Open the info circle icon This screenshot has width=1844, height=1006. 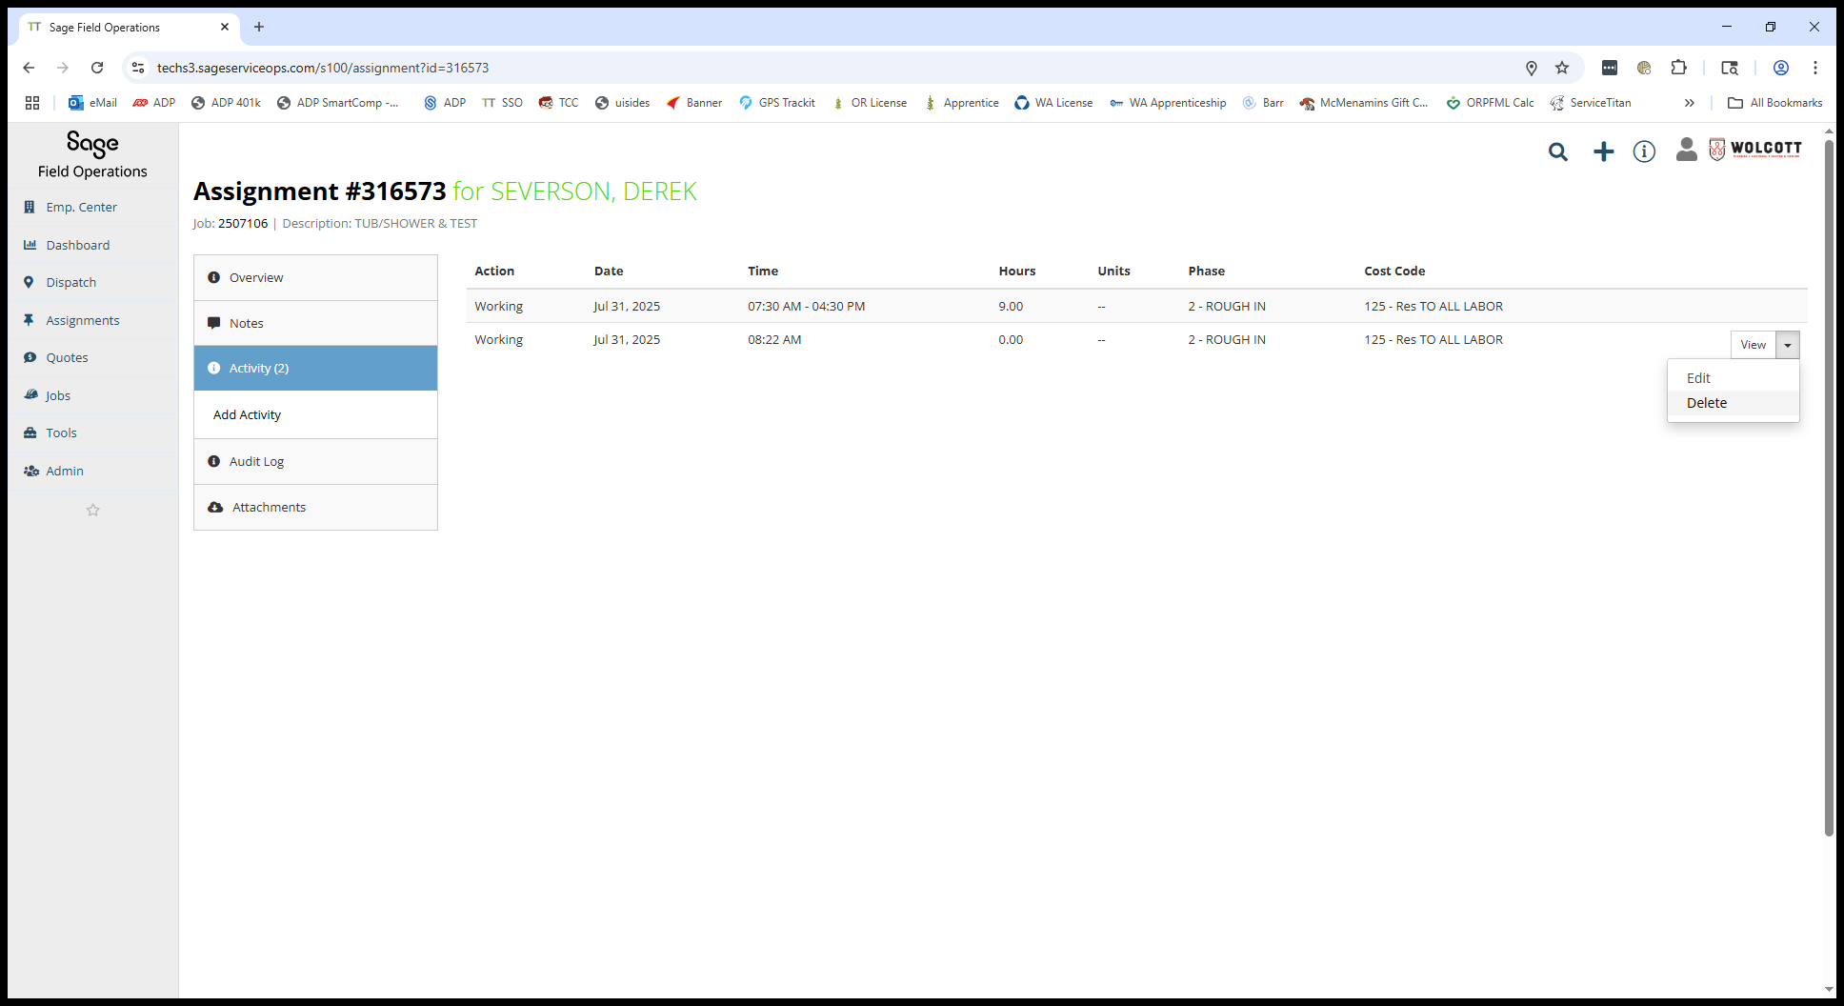tap(1644, 151)
